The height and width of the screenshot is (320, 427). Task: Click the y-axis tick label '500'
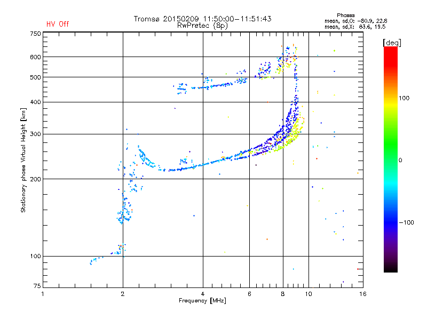[x=35, y=77]
